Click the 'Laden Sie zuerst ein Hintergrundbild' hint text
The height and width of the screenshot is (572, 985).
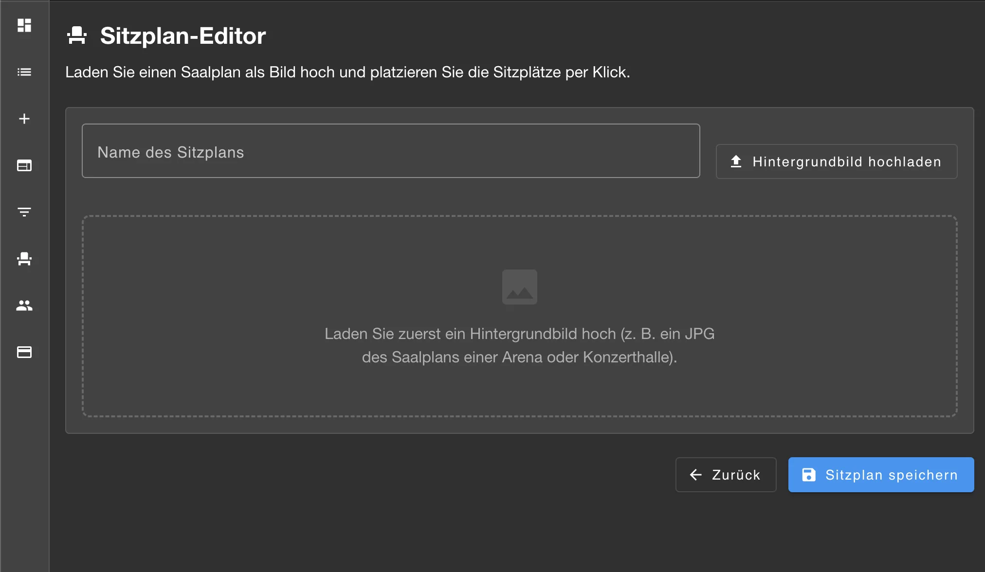click(x=520, y=345)
